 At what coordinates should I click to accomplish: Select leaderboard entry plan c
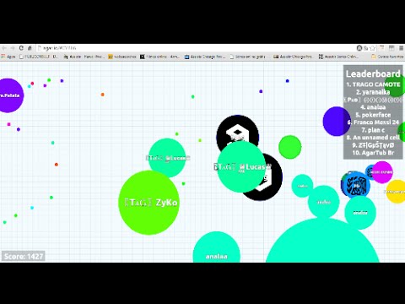[x=373, y=130]
